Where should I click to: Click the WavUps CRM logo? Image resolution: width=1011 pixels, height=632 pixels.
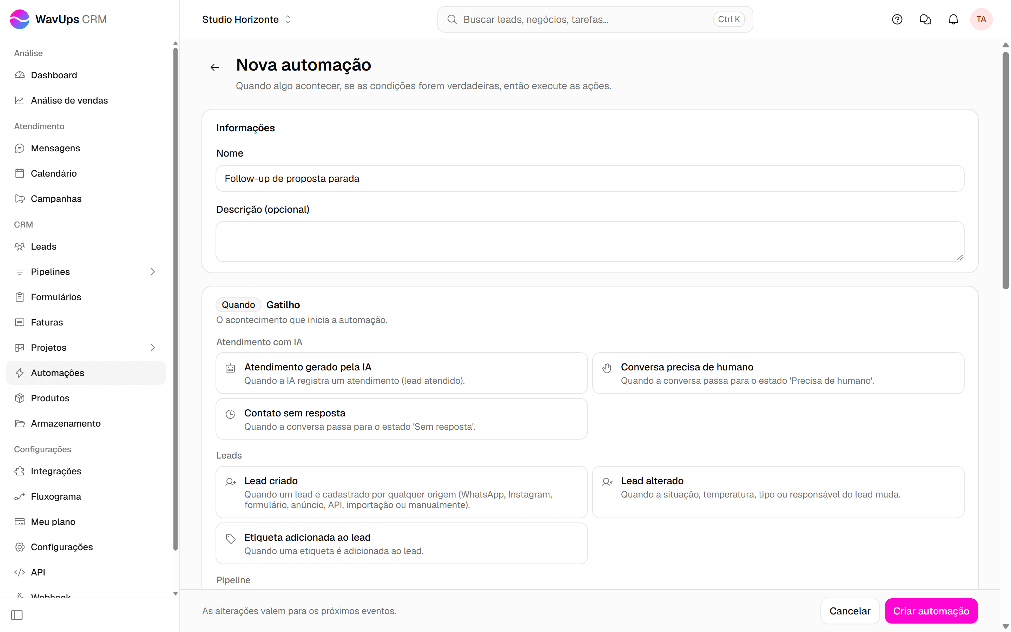[58, 19]
